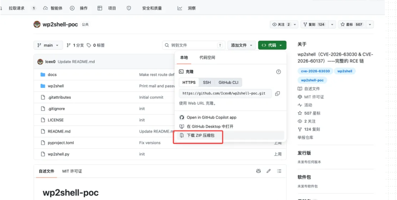Open the README outline list icon
This screenshot has height=200, width=397.
click(x=279, y=171)
